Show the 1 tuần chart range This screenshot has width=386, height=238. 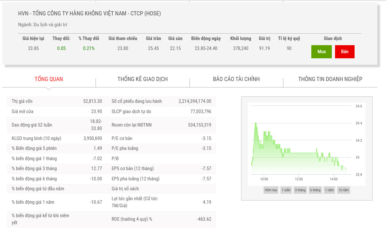click(286, 190)
